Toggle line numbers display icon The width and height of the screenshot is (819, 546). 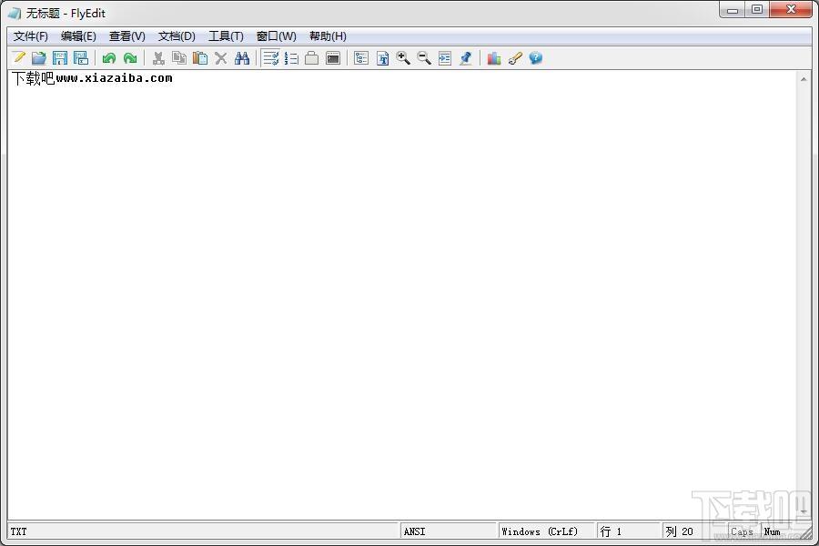pos(291,58)
